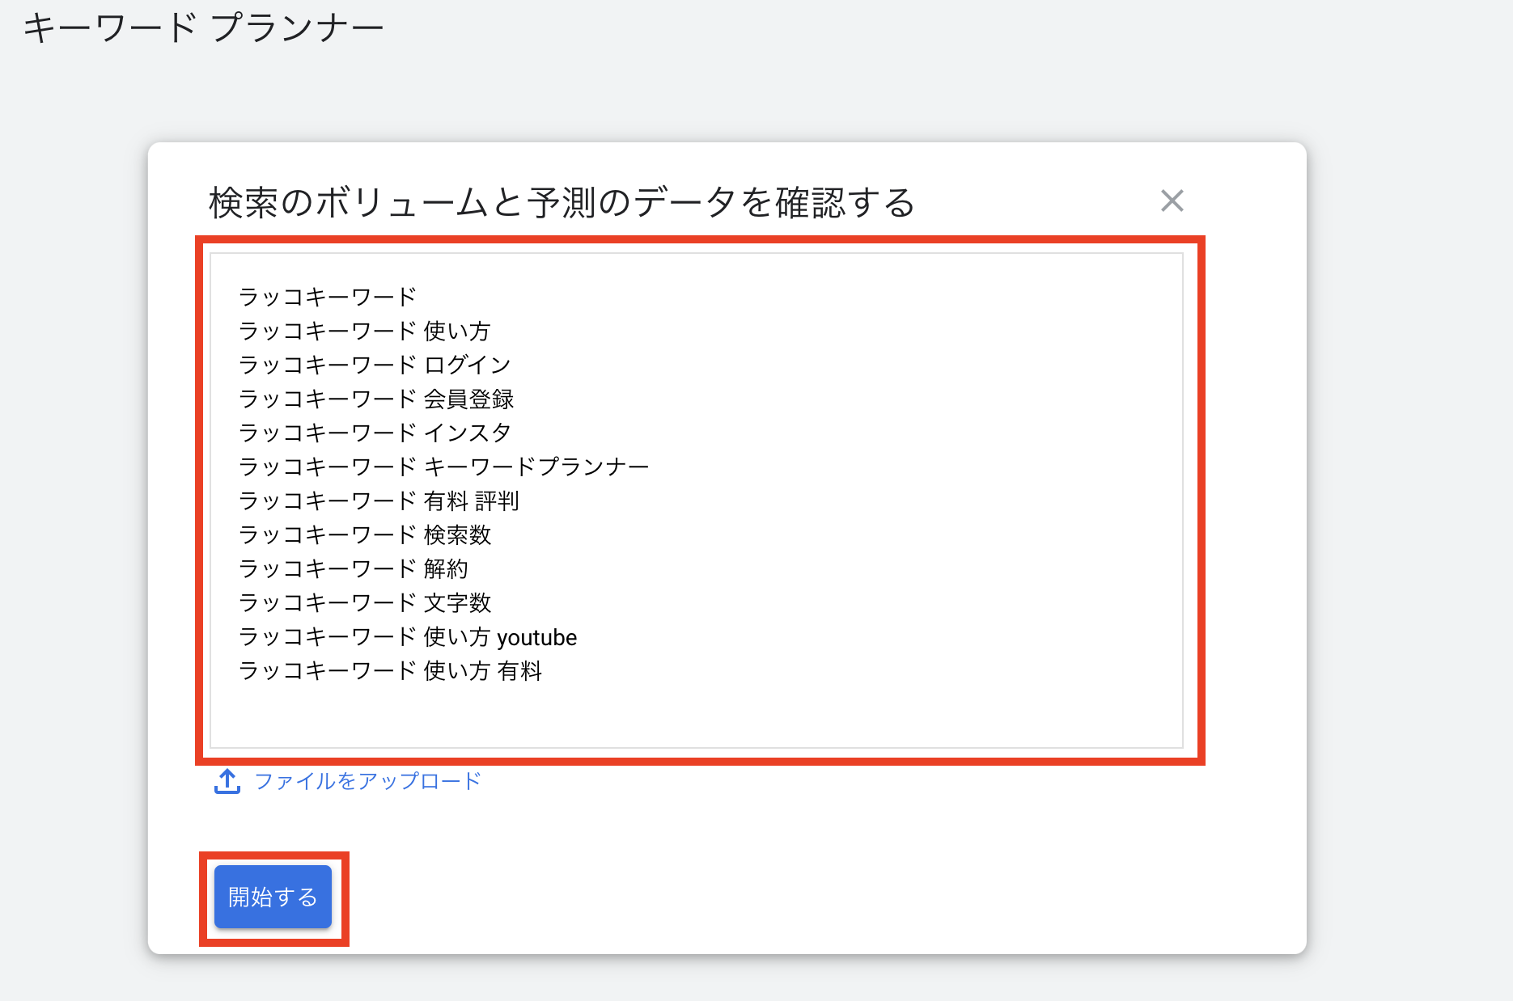
Task: Click the line ラッコキーワード インスタ
Action: click(375, 433)
